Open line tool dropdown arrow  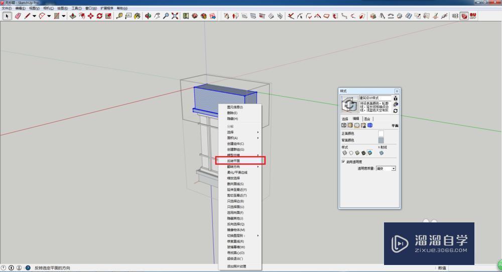[x=34, y=16]
